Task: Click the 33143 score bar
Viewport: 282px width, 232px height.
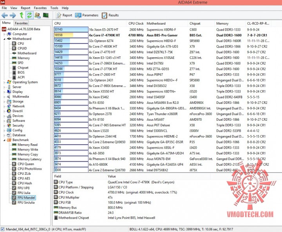Action: [x=71, y=29]
